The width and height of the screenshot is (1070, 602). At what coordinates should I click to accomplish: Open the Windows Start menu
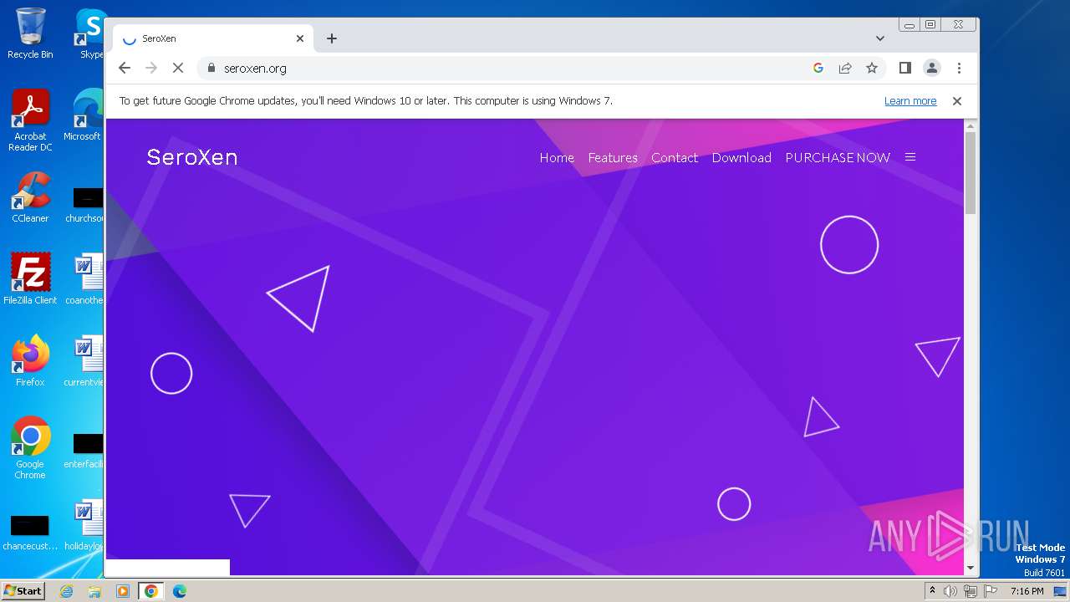[x=23, y=591]
